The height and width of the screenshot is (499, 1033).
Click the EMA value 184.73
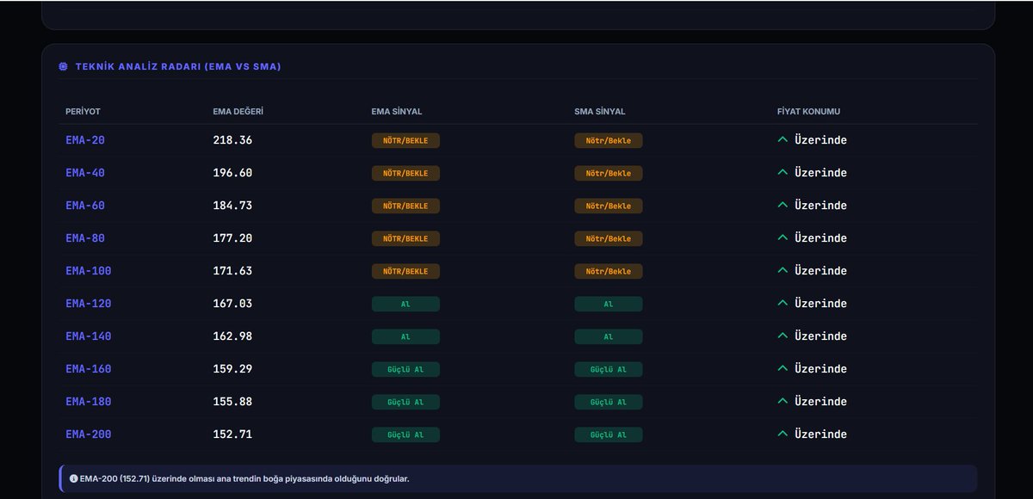pyautogui.click(x=232, y=206)
